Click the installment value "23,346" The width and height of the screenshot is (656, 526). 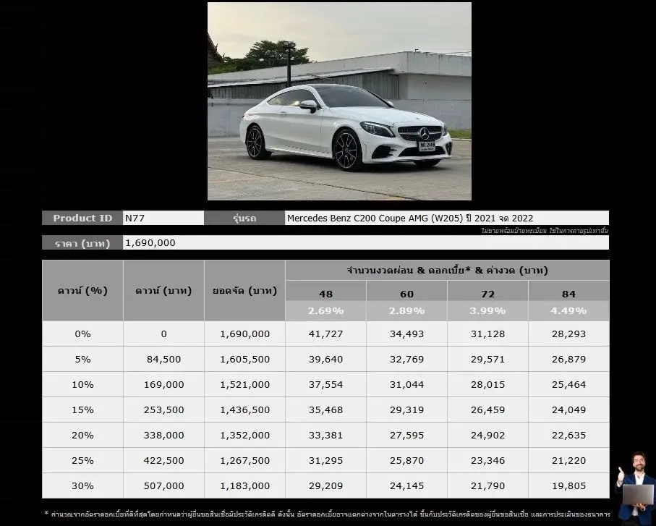[x=487, y=460]
